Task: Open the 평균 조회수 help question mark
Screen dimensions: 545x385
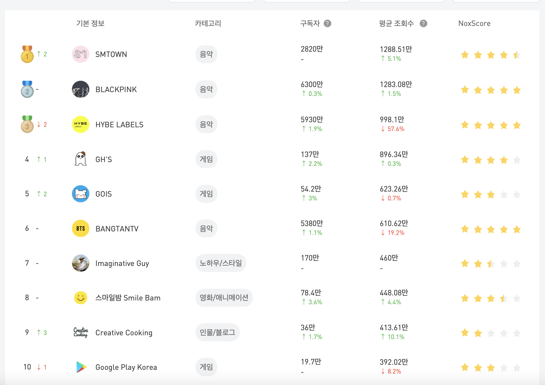Action: pyautogui.click(x=424, y=23)
